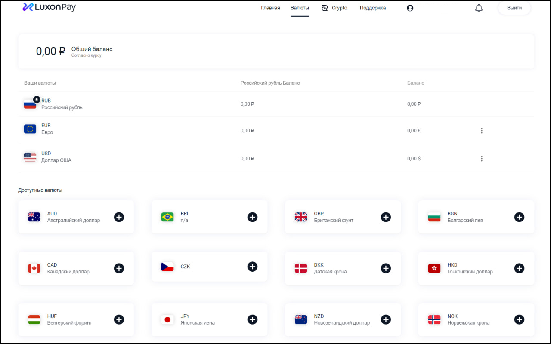Add the DKK Danish krone currency
The image size is (551, 344).
(x=386, y=268)
